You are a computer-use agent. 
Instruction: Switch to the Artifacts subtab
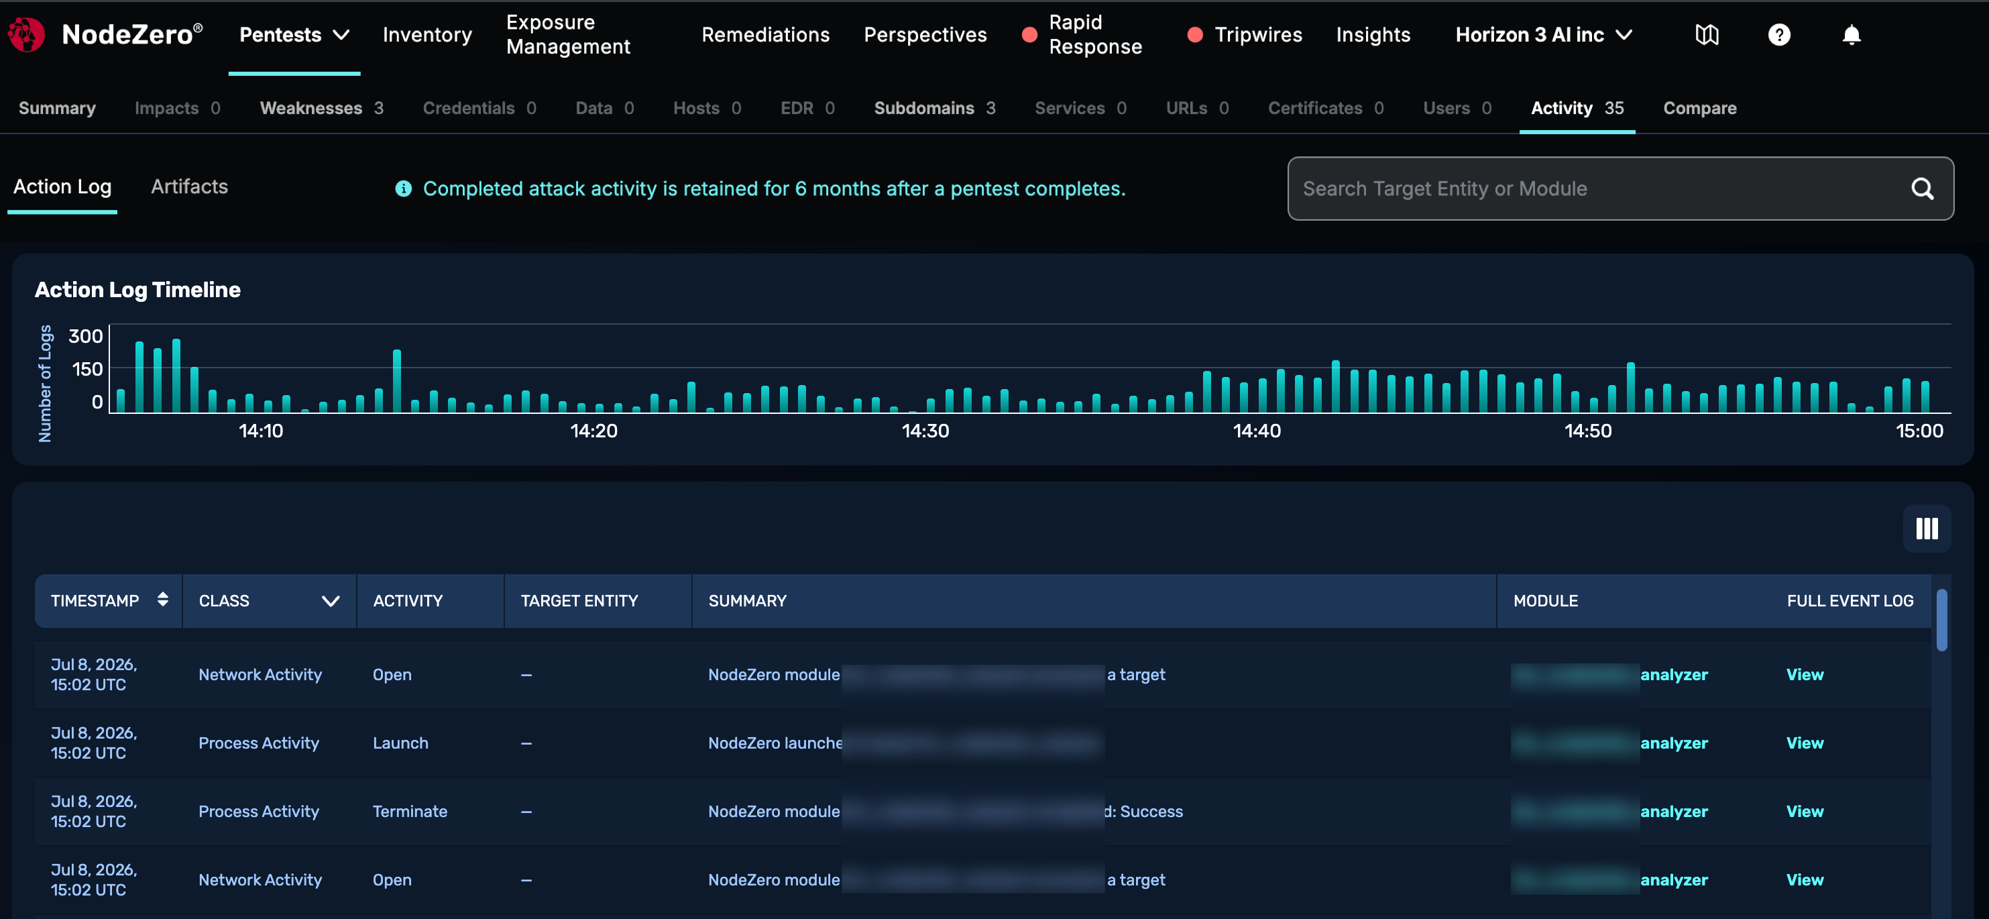click(x=189, y=187)
